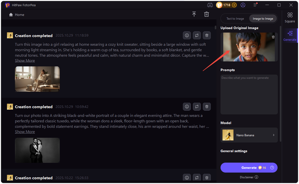Click the timestamp 2025.10.22 15:26:33
The height and width of the screenshot is (184, 299).
72,178
